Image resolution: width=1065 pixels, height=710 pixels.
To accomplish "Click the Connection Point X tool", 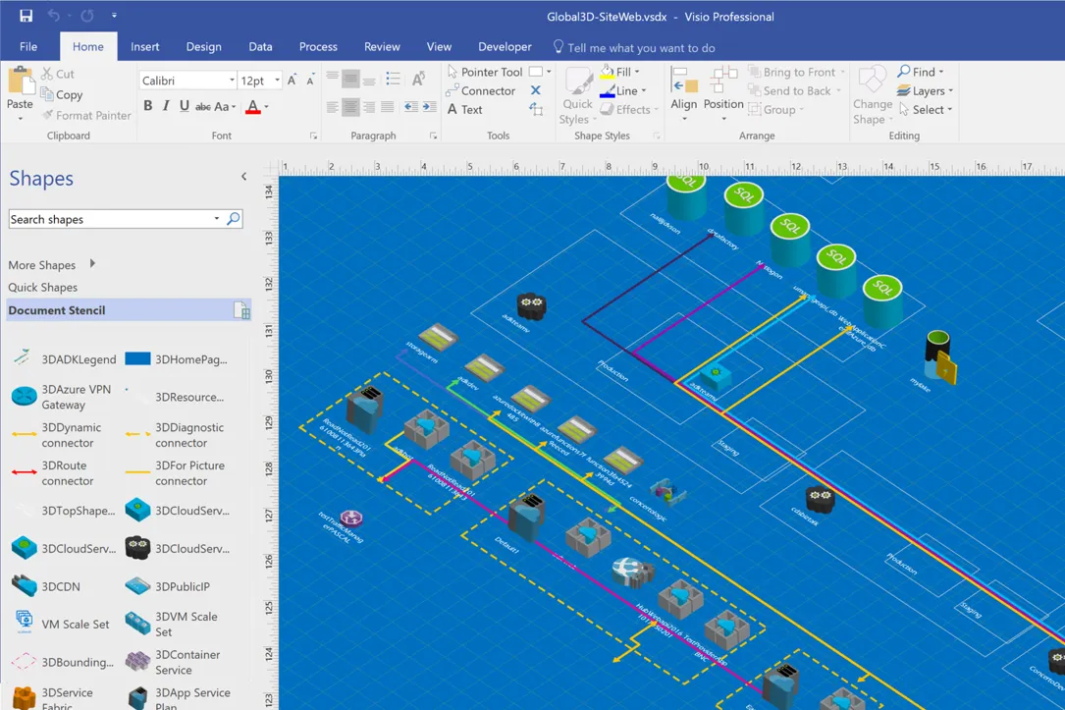I will click(x=536, y=90).
